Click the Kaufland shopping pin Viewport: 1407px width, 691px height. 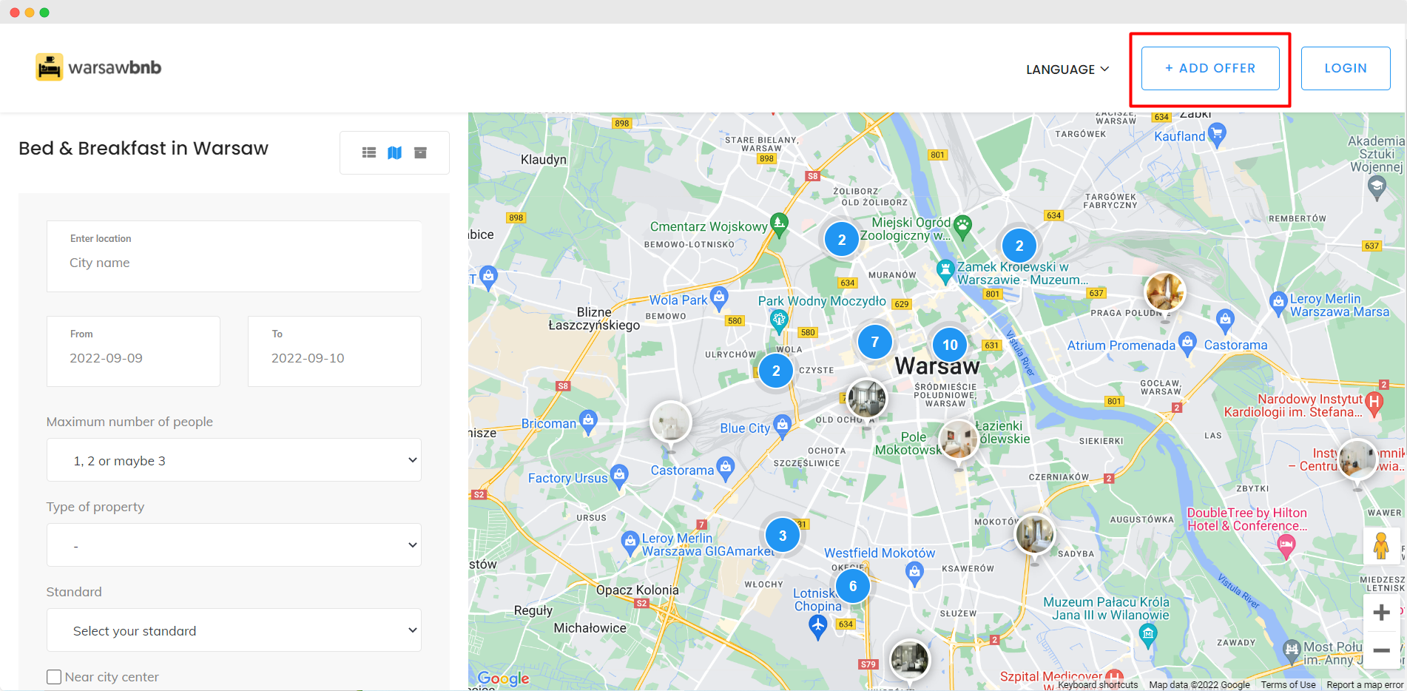tap(1217, 135)
